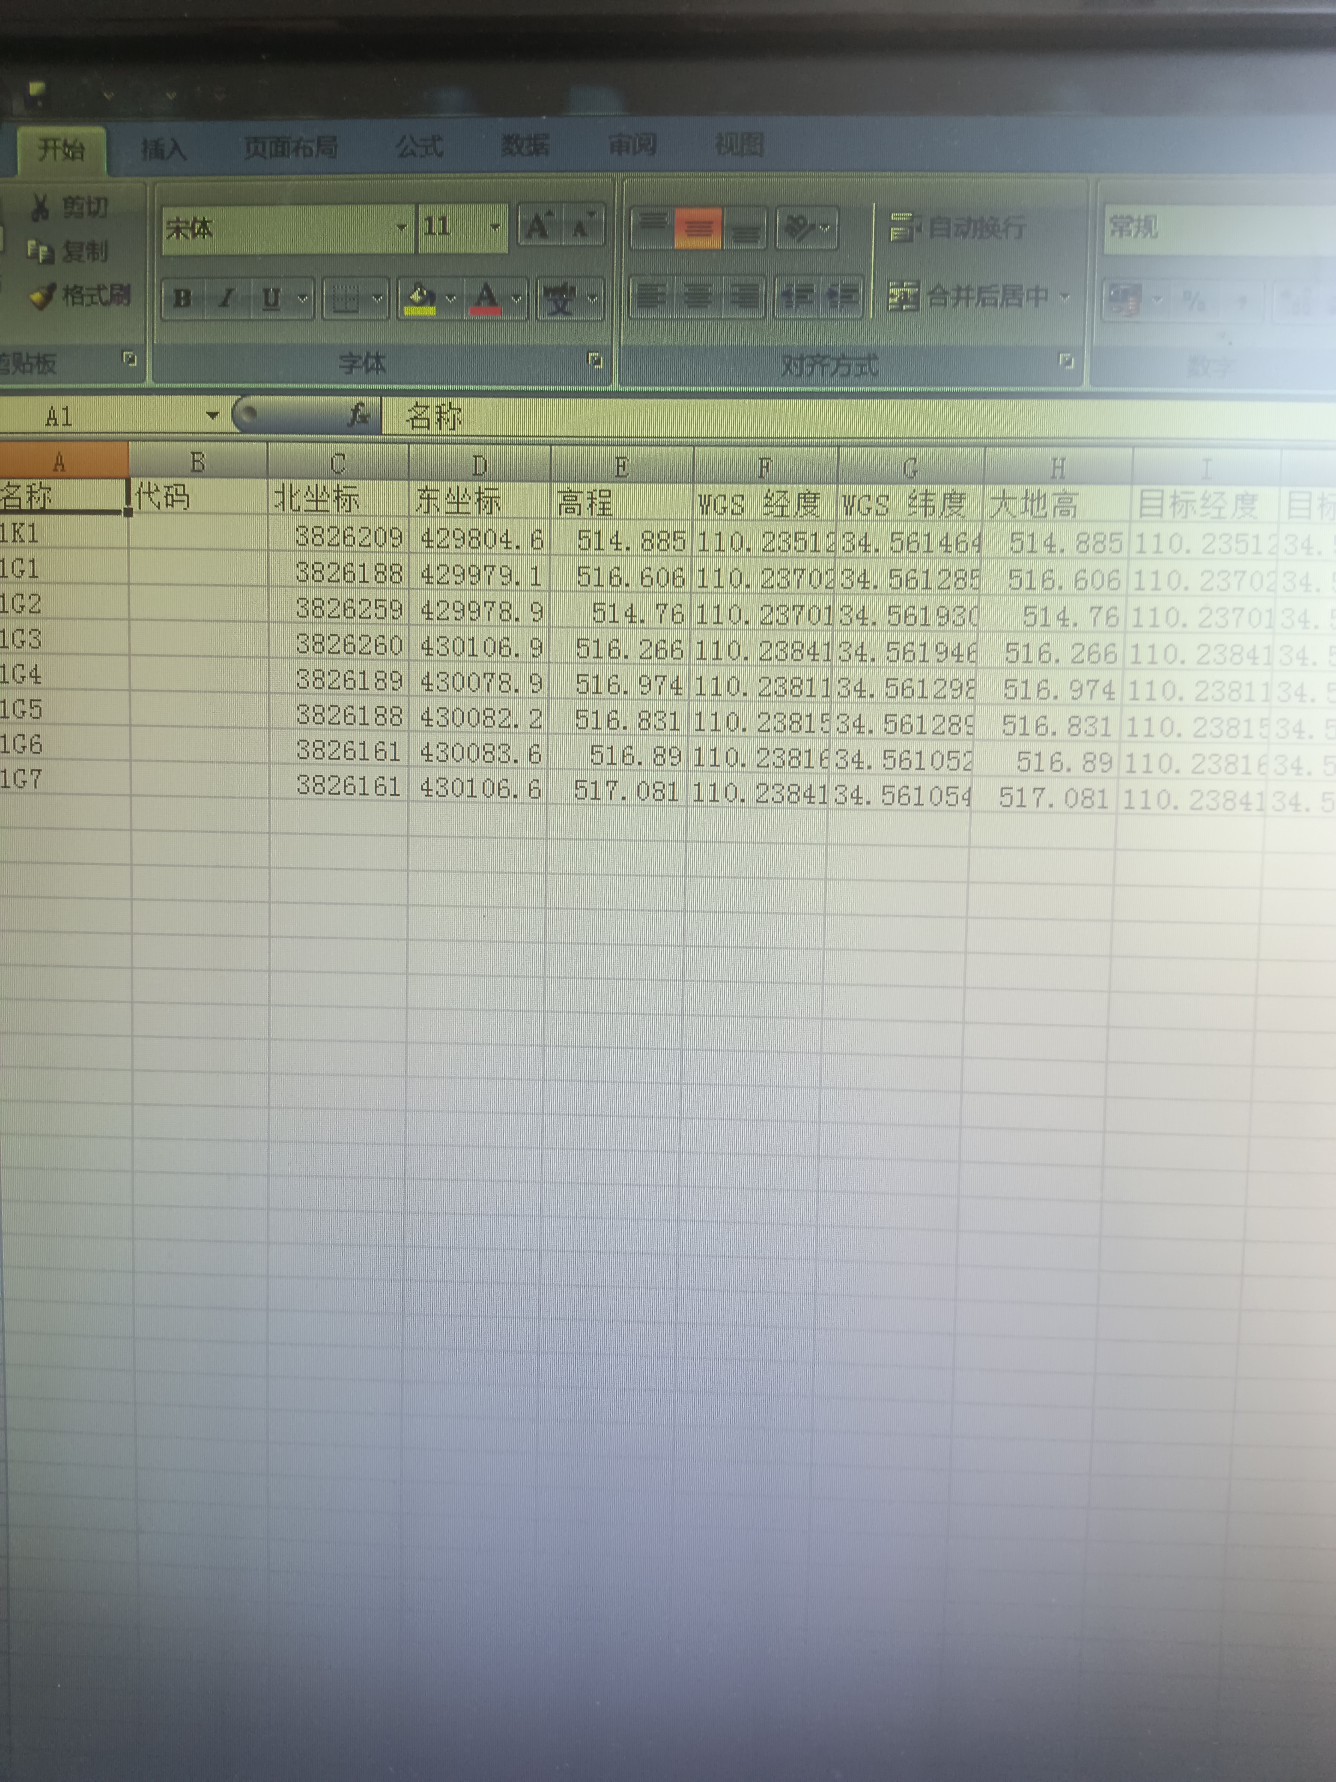
Task: Click the Cut (剪切) scissors icon
Action: [39, 207]
